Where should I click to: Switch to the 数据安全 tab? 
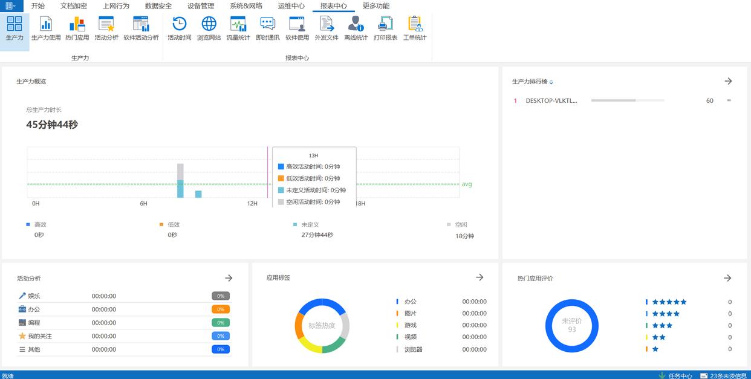click(x=158, y=6)
